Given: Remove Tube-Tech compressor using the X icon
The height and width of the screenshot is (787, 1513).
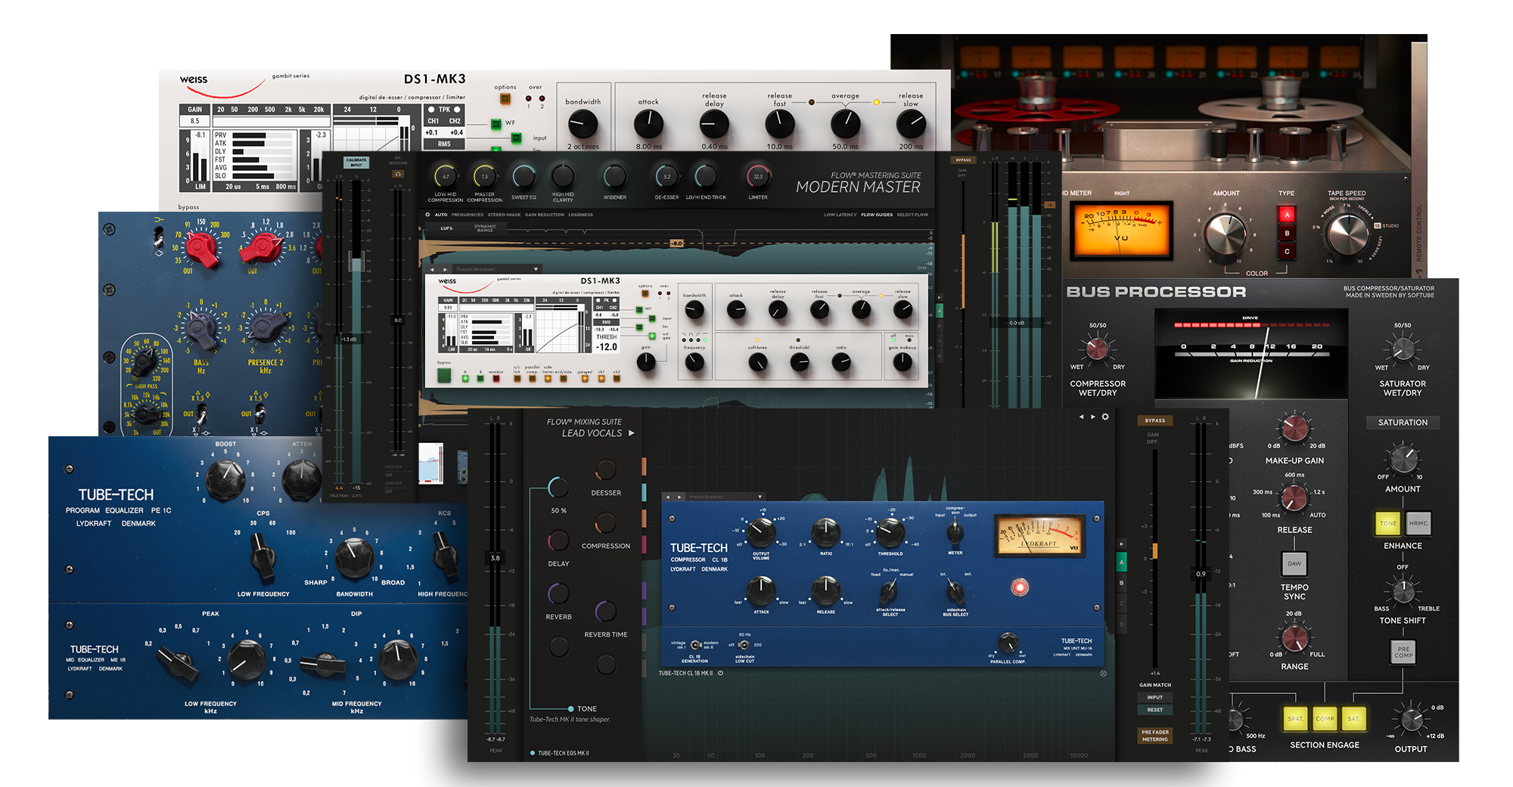Looking at the screenshot, I should click(x=1103, y=673).
